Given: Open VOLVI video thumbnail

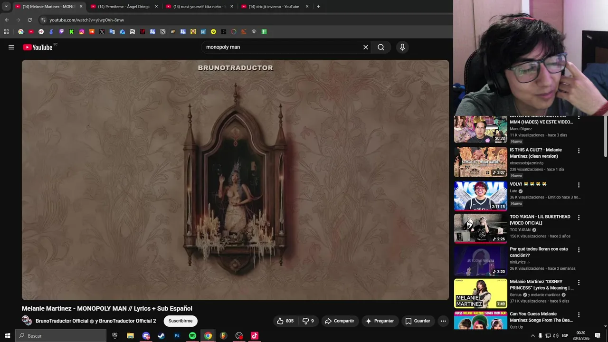Looking at the screenshot, I should point(481,196).
